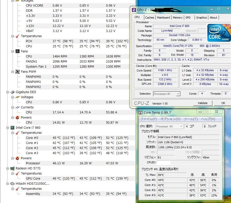Click the Intel Core i7 860 chip icon

[x=12, y=128]
